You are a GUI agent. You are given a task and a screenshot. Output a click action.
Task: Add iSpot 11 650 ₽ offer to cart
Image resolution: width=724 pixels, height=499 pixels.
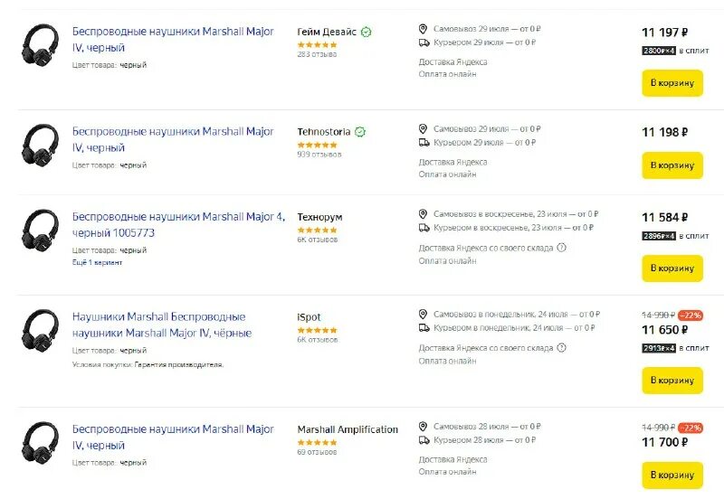(x=672, y=380)
